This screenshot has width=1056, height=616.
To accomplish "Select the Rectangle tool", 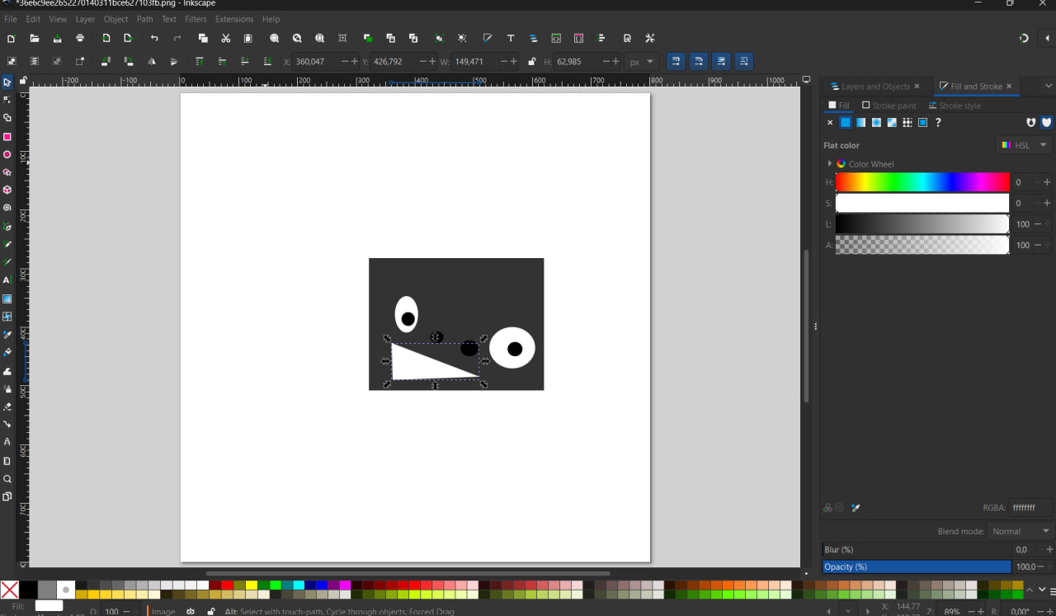I will coord(7,137).
